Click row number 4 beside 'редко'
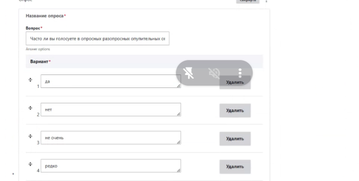The width and height of the screenshot is (359, 181). tap(38, 170)
